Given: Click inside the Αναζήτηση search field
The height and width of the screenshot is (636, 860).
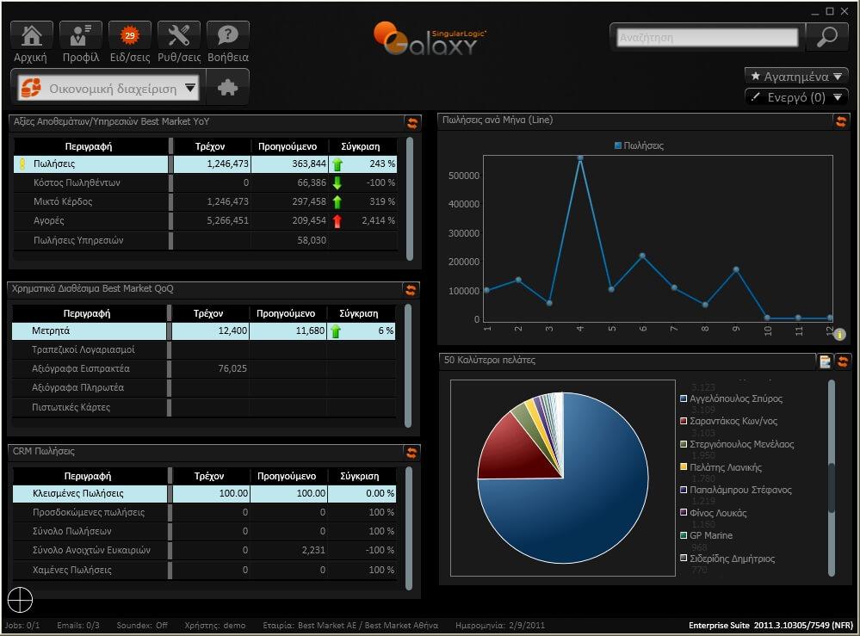Looking at the screenshot, I should (x=708, y=38).
